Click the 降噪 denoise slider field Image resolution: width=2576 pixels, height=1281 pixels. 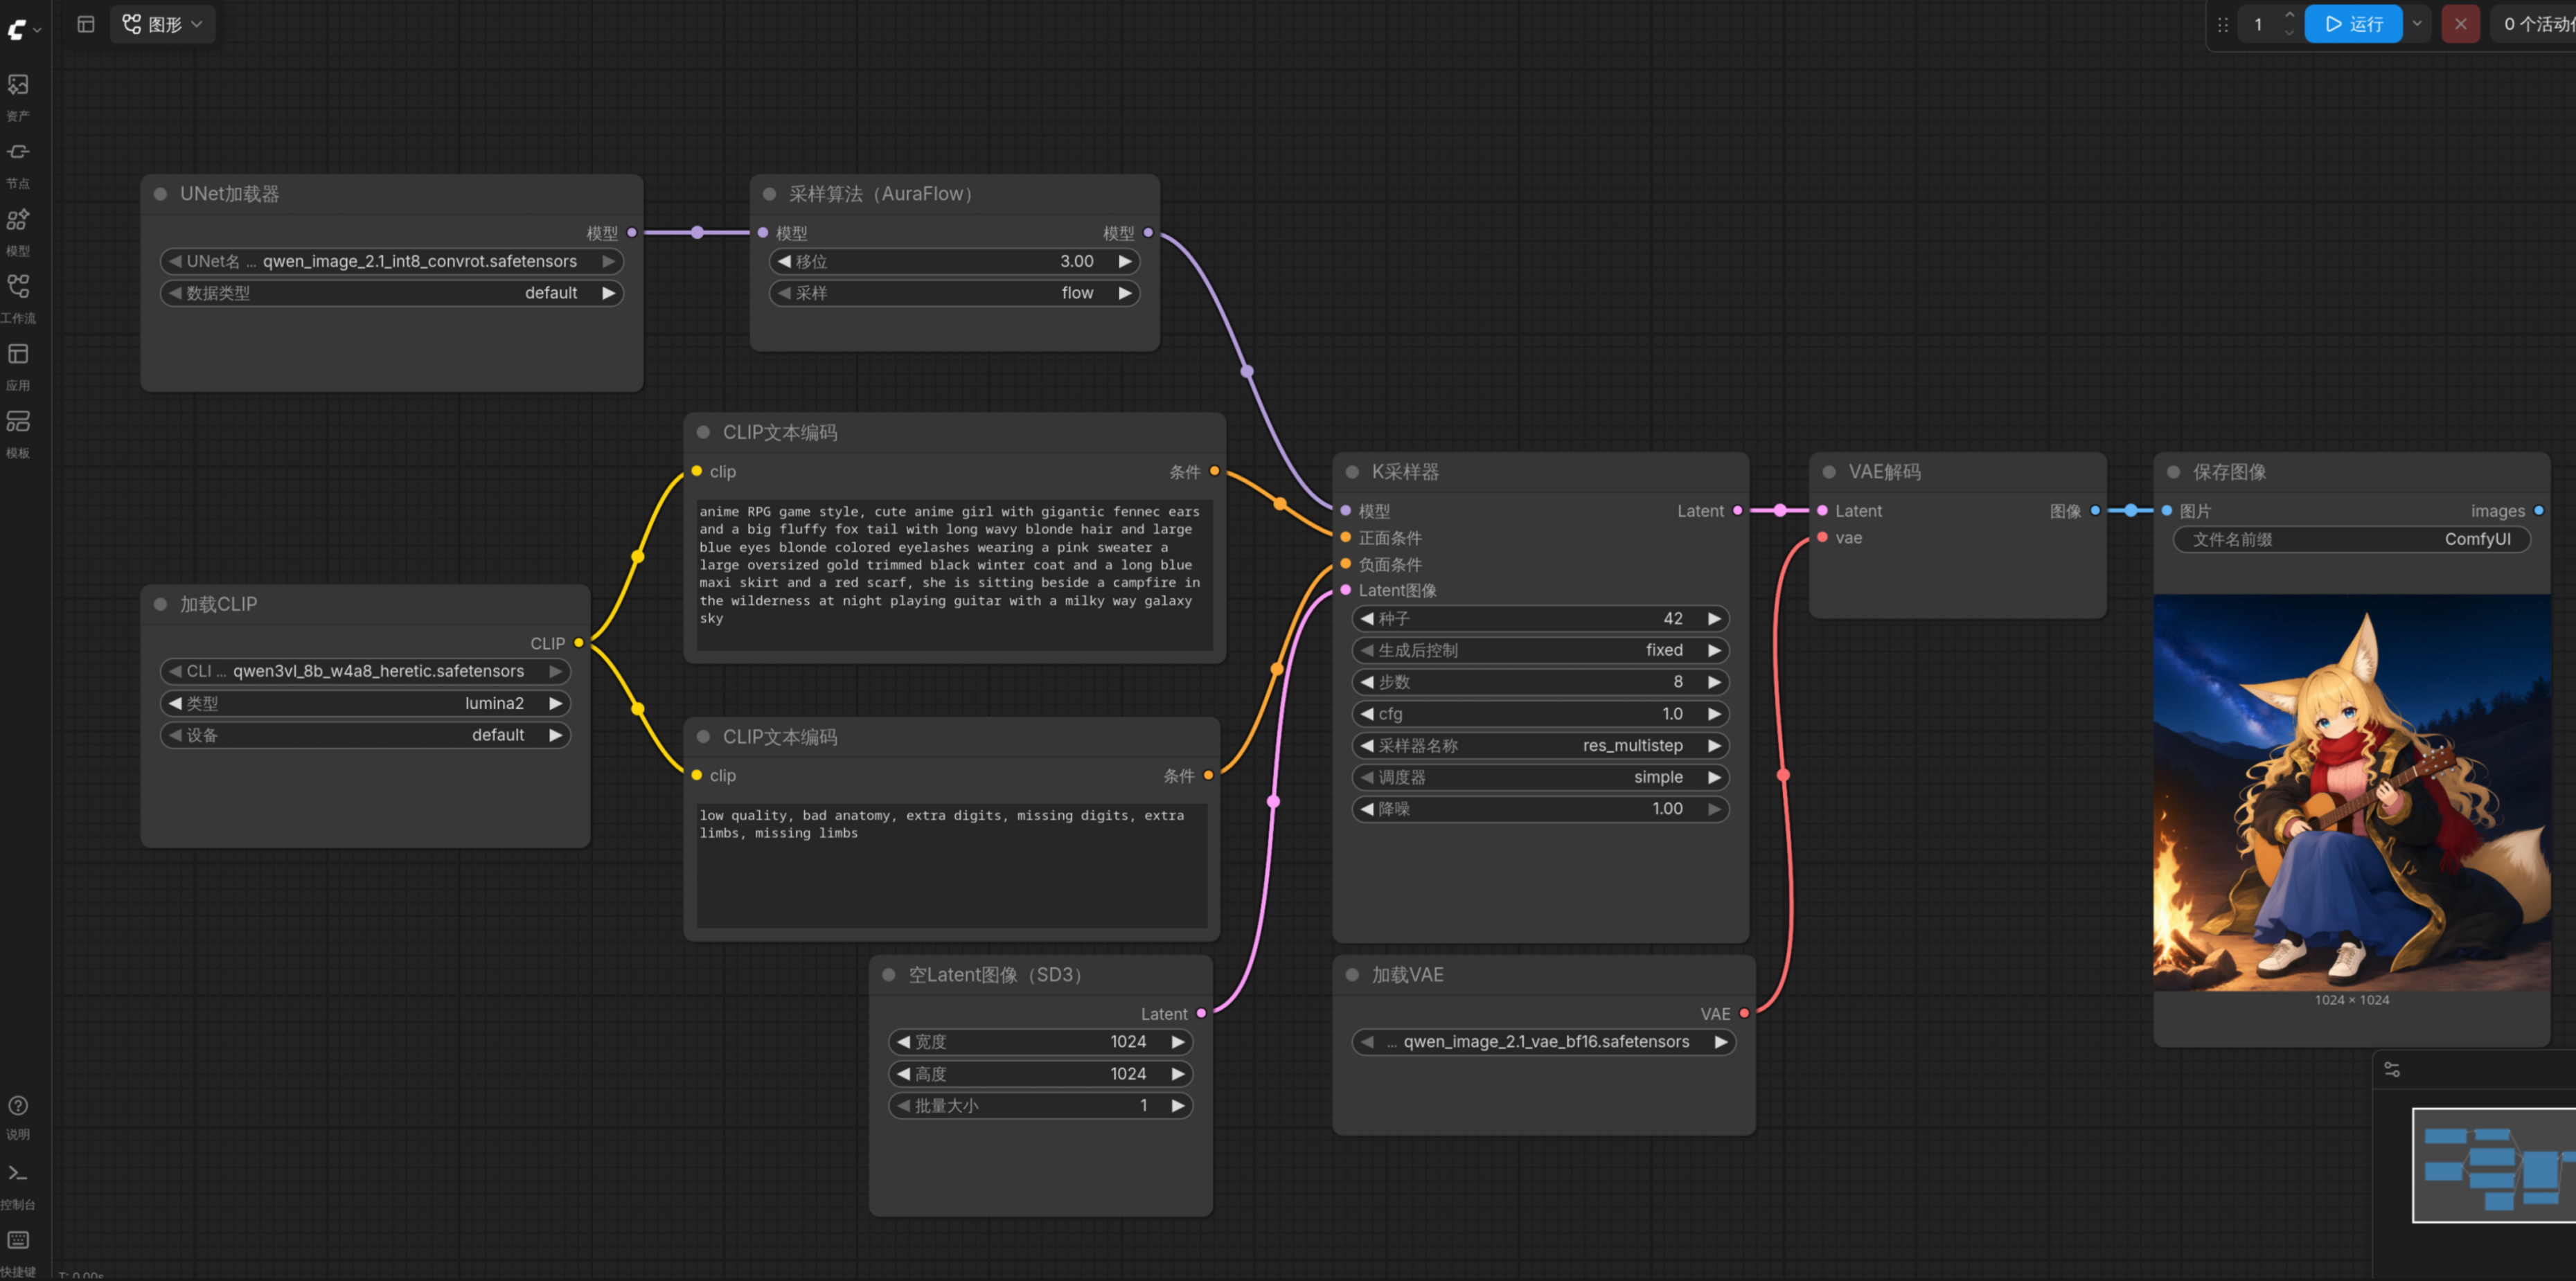(x=1540, y=809)
